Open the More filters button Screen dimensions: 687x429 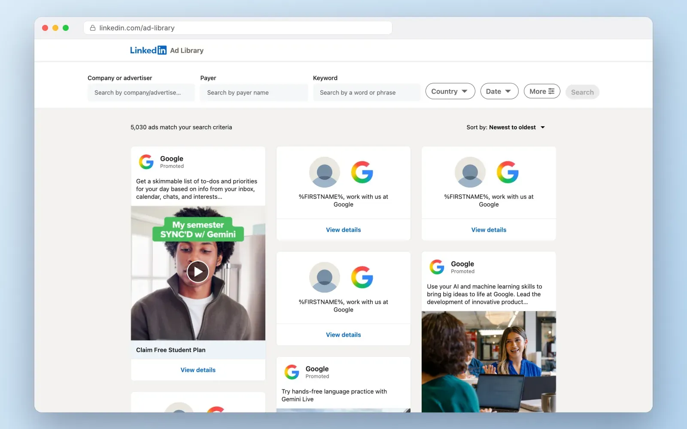pyautogui.click(x=542, y=91)
